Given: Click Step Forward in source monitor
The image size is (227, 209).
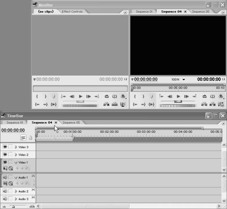Looking at the screenshot, I should point(88,97).
